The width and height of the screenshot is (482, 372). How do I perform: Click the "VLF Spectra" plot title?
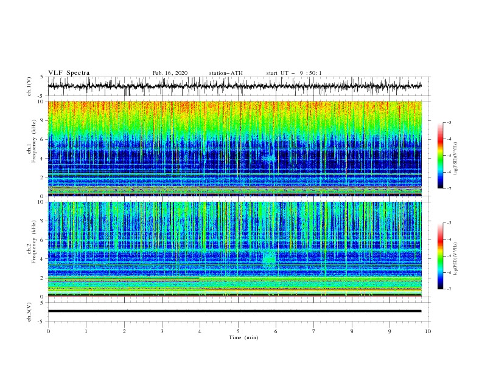[69, 73]
